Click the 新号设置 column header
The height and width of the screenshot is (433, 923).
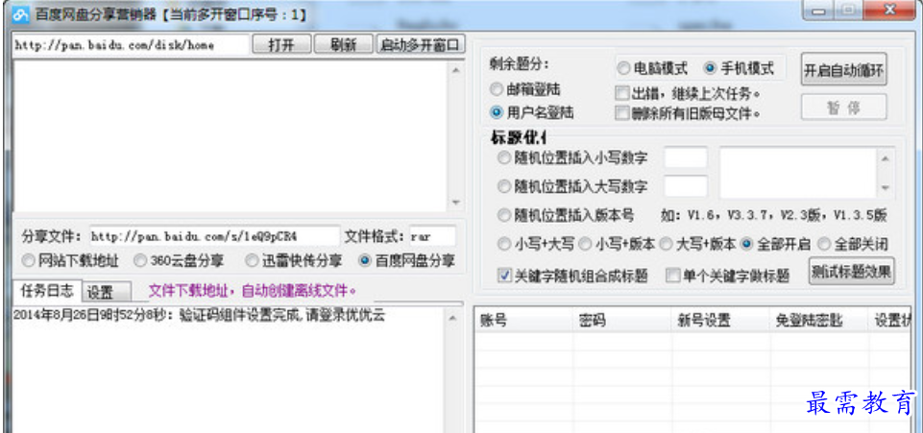[720, 321]
